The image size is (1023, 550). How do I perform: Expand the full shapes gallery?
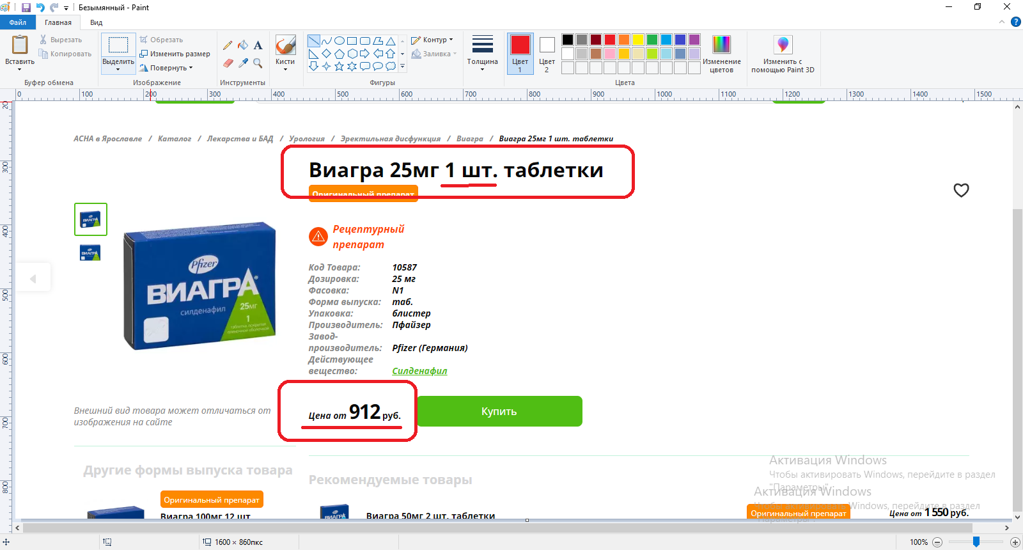tap(402, 67)
